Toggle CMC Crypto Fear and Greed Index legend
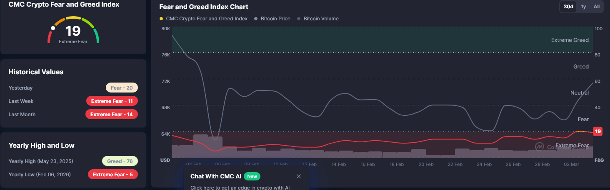 pos(203,19)
